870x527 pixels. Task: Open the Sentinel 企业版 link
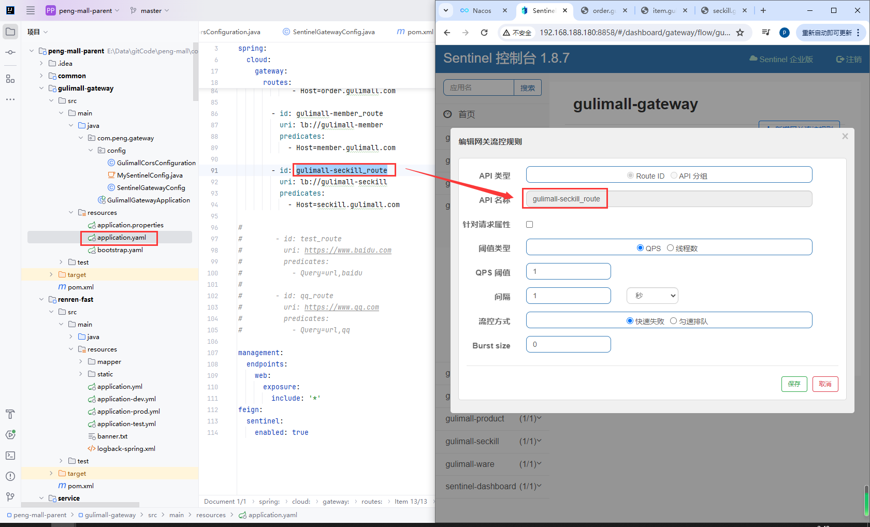[781, 59]
